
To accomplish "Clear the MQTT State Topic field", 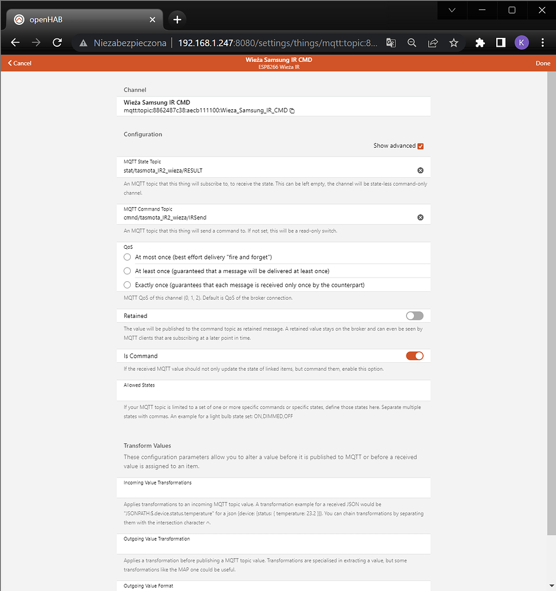I will click(421, 170).
